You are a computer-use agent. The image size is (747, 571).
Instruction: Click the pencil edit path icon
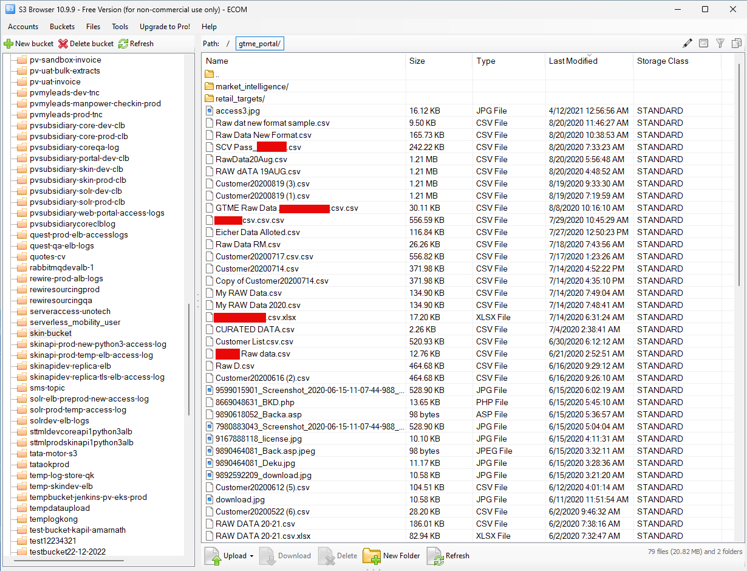click(x=687, y=43)
